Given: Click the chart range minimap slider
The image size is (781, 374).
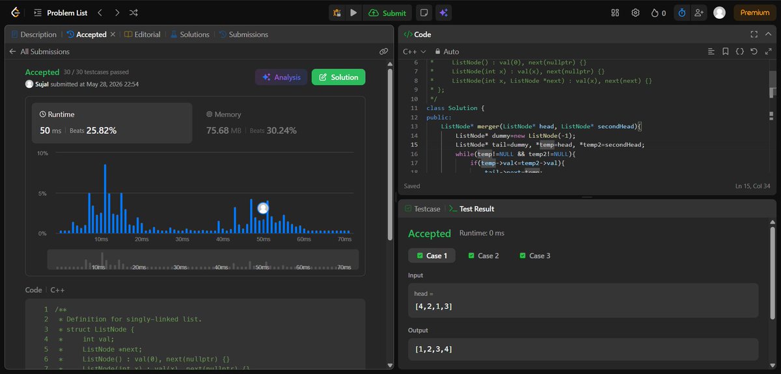Looking at the screenshot, I should (202, 260).
